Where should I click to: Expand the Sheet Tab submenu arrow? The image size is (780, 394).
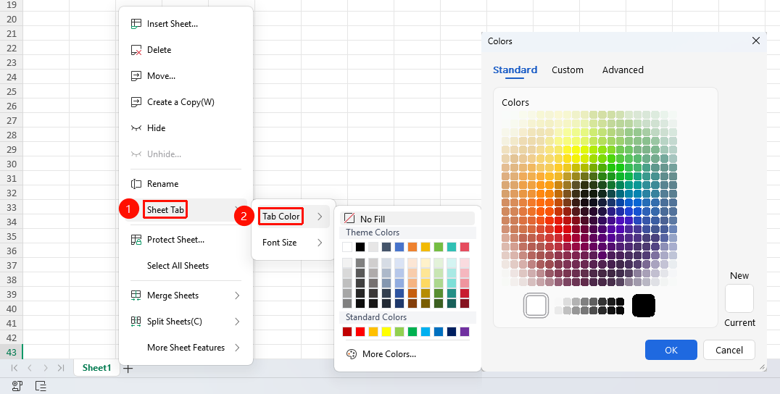tap(237, 209)
